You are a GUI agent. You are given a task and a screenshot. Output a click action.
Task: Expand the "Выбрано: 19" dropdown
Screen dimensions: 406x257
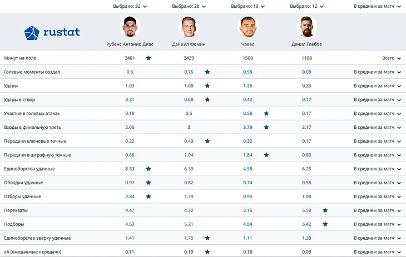247,7
